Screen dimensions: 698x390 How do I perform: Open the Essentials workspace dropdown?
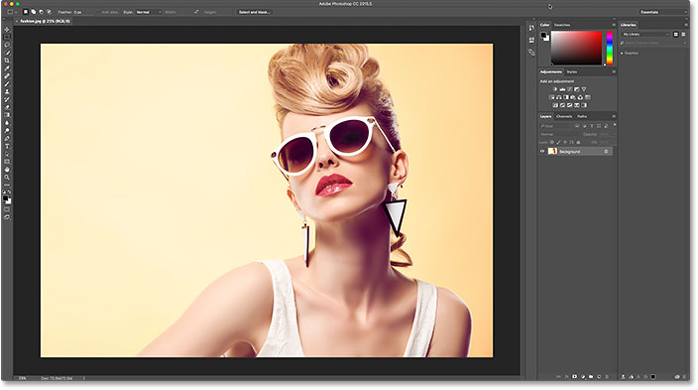[663, 12]
